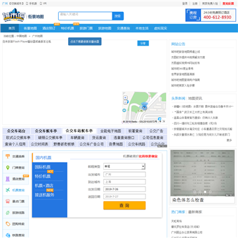The image size is (238, 238).
Task: Click the 城市吧 site logo
Action: point(14,15)
